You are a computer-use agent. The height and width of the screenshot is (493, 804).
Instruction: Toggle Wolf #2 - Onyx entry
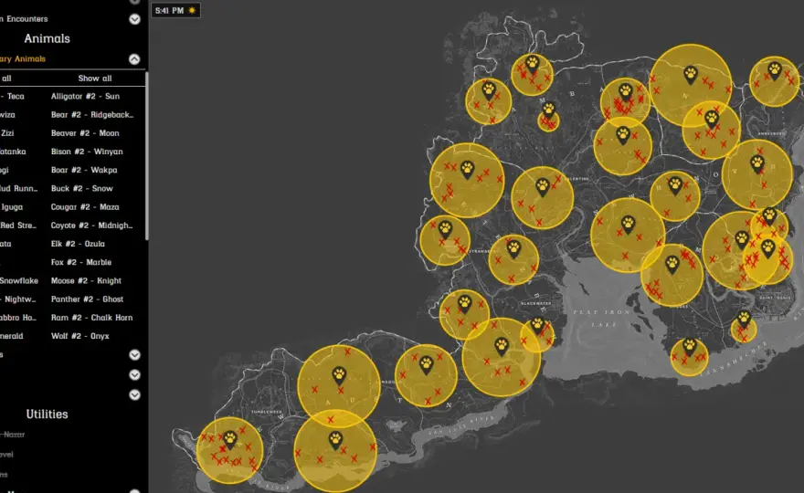[80, 336]
